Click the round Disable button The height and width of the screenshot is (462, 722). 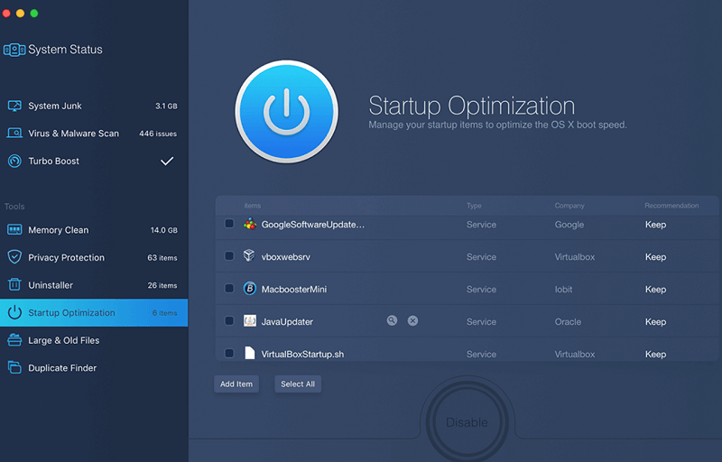pos(467,422)
